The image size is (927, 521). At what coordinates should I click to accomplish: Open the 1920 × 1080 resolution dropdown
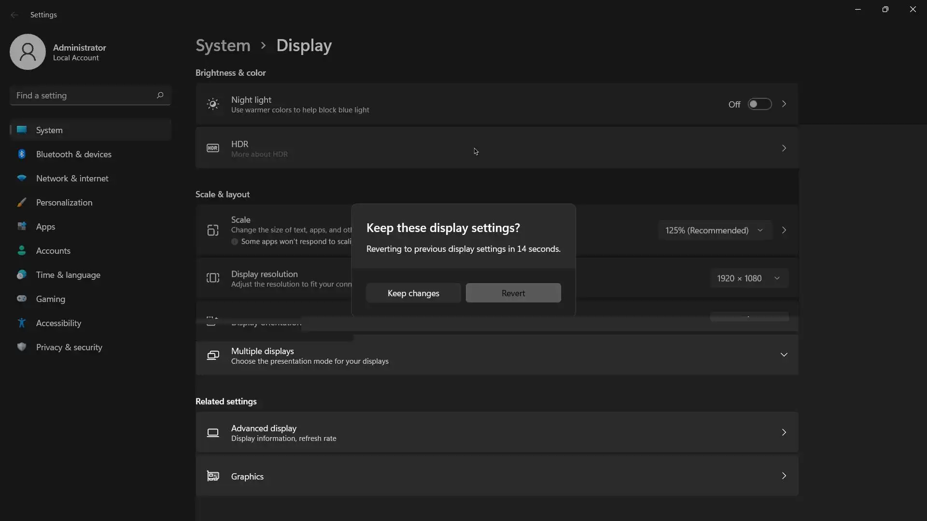point(748,278)
